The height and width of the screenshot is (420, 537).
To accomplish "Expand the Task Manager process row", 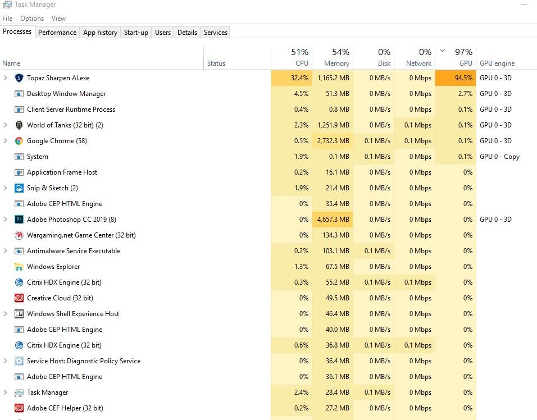I will coord(5,392).
